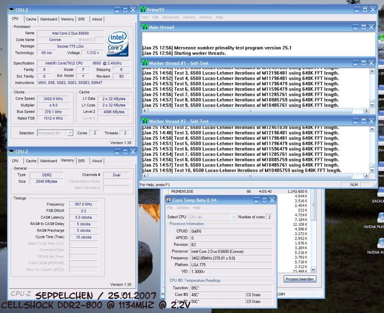Open the Options menu in Prime95

(x=189, y=17)
